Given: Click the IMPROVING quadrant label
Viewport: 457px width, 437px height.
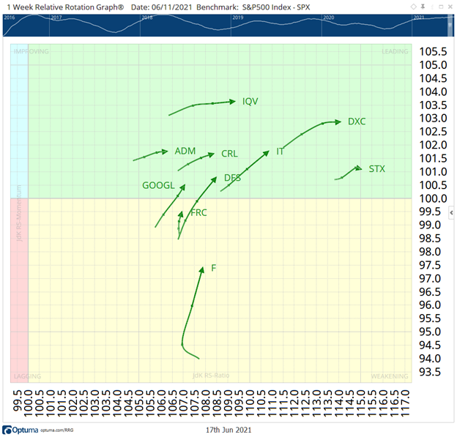Looking at the screenshot, I should tap(31, 51).
